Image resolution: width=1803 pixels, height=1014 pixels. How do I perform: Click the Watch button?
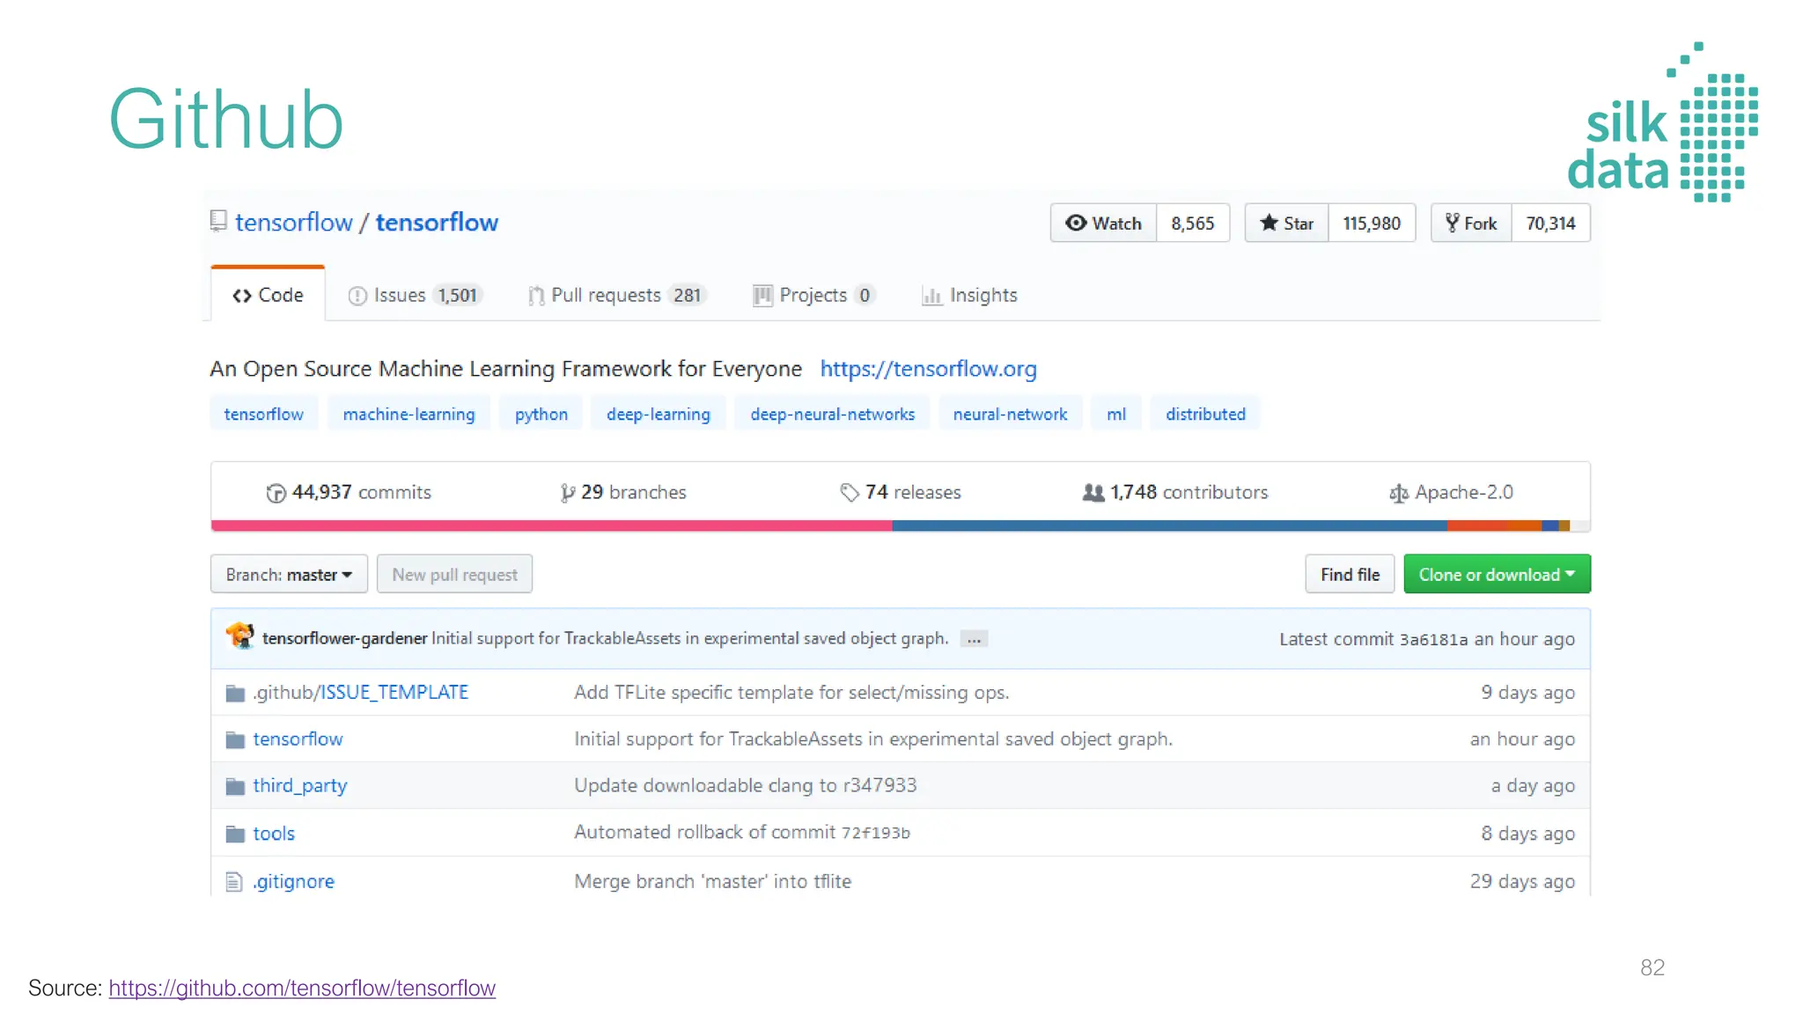pos(1103,223)
